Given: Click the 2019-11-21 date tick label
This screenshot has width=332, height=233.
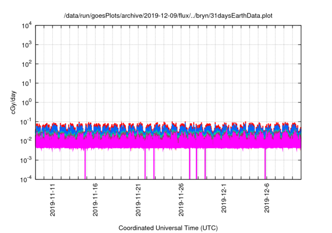Looking at the screenshot, I should tap(138, 200).
